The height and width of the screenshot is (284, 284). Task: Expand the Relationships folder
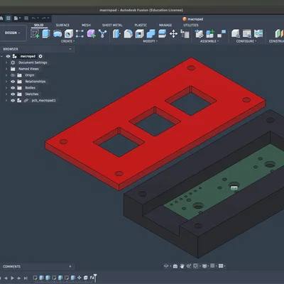click(x=6, y=82)
